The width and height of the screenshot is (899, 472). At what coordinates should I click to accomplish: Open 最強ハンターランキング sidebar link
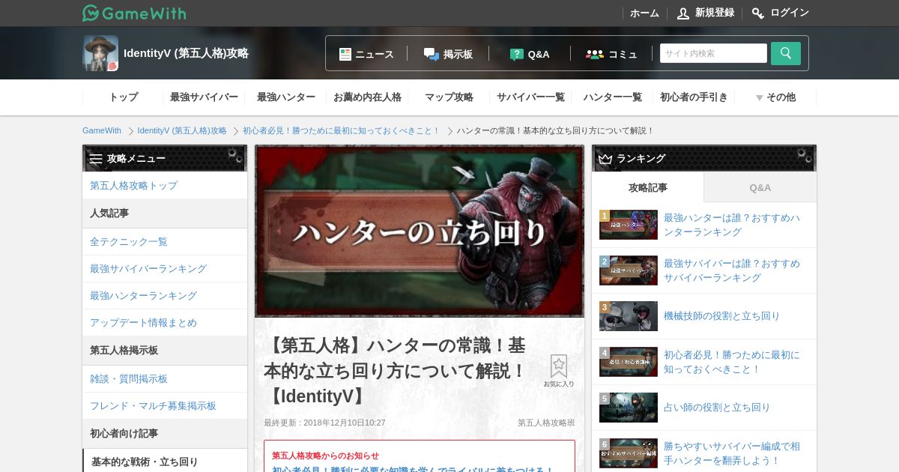[165, 295]
